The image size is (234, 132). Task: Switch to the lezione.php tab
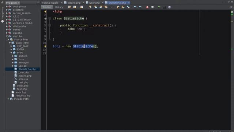click(x=74, y=3)
